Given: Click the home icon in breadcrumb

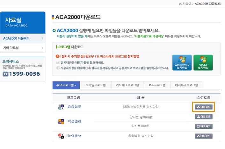Looking at the screenshot, I should (x=180, y=3).
